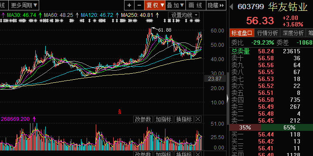Click the plus zoom-in chart button

(x=129, y=5)
